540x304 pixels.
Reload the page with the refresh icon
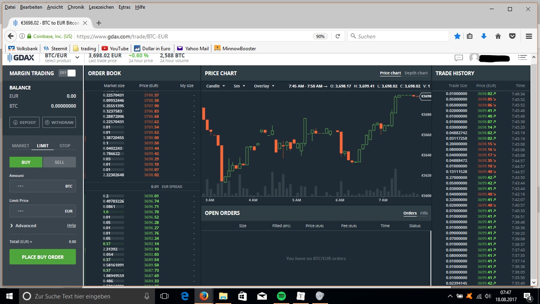[x=338, y=36]
